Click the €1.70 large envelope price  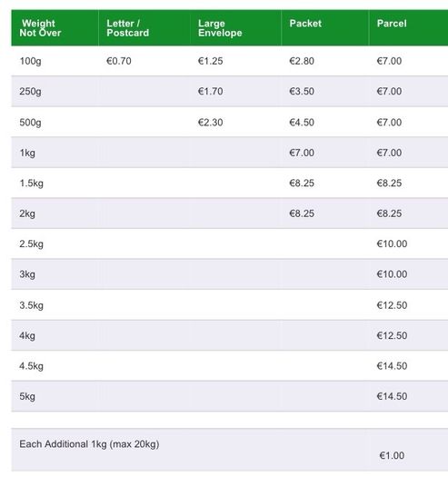[x=210, y=91]
